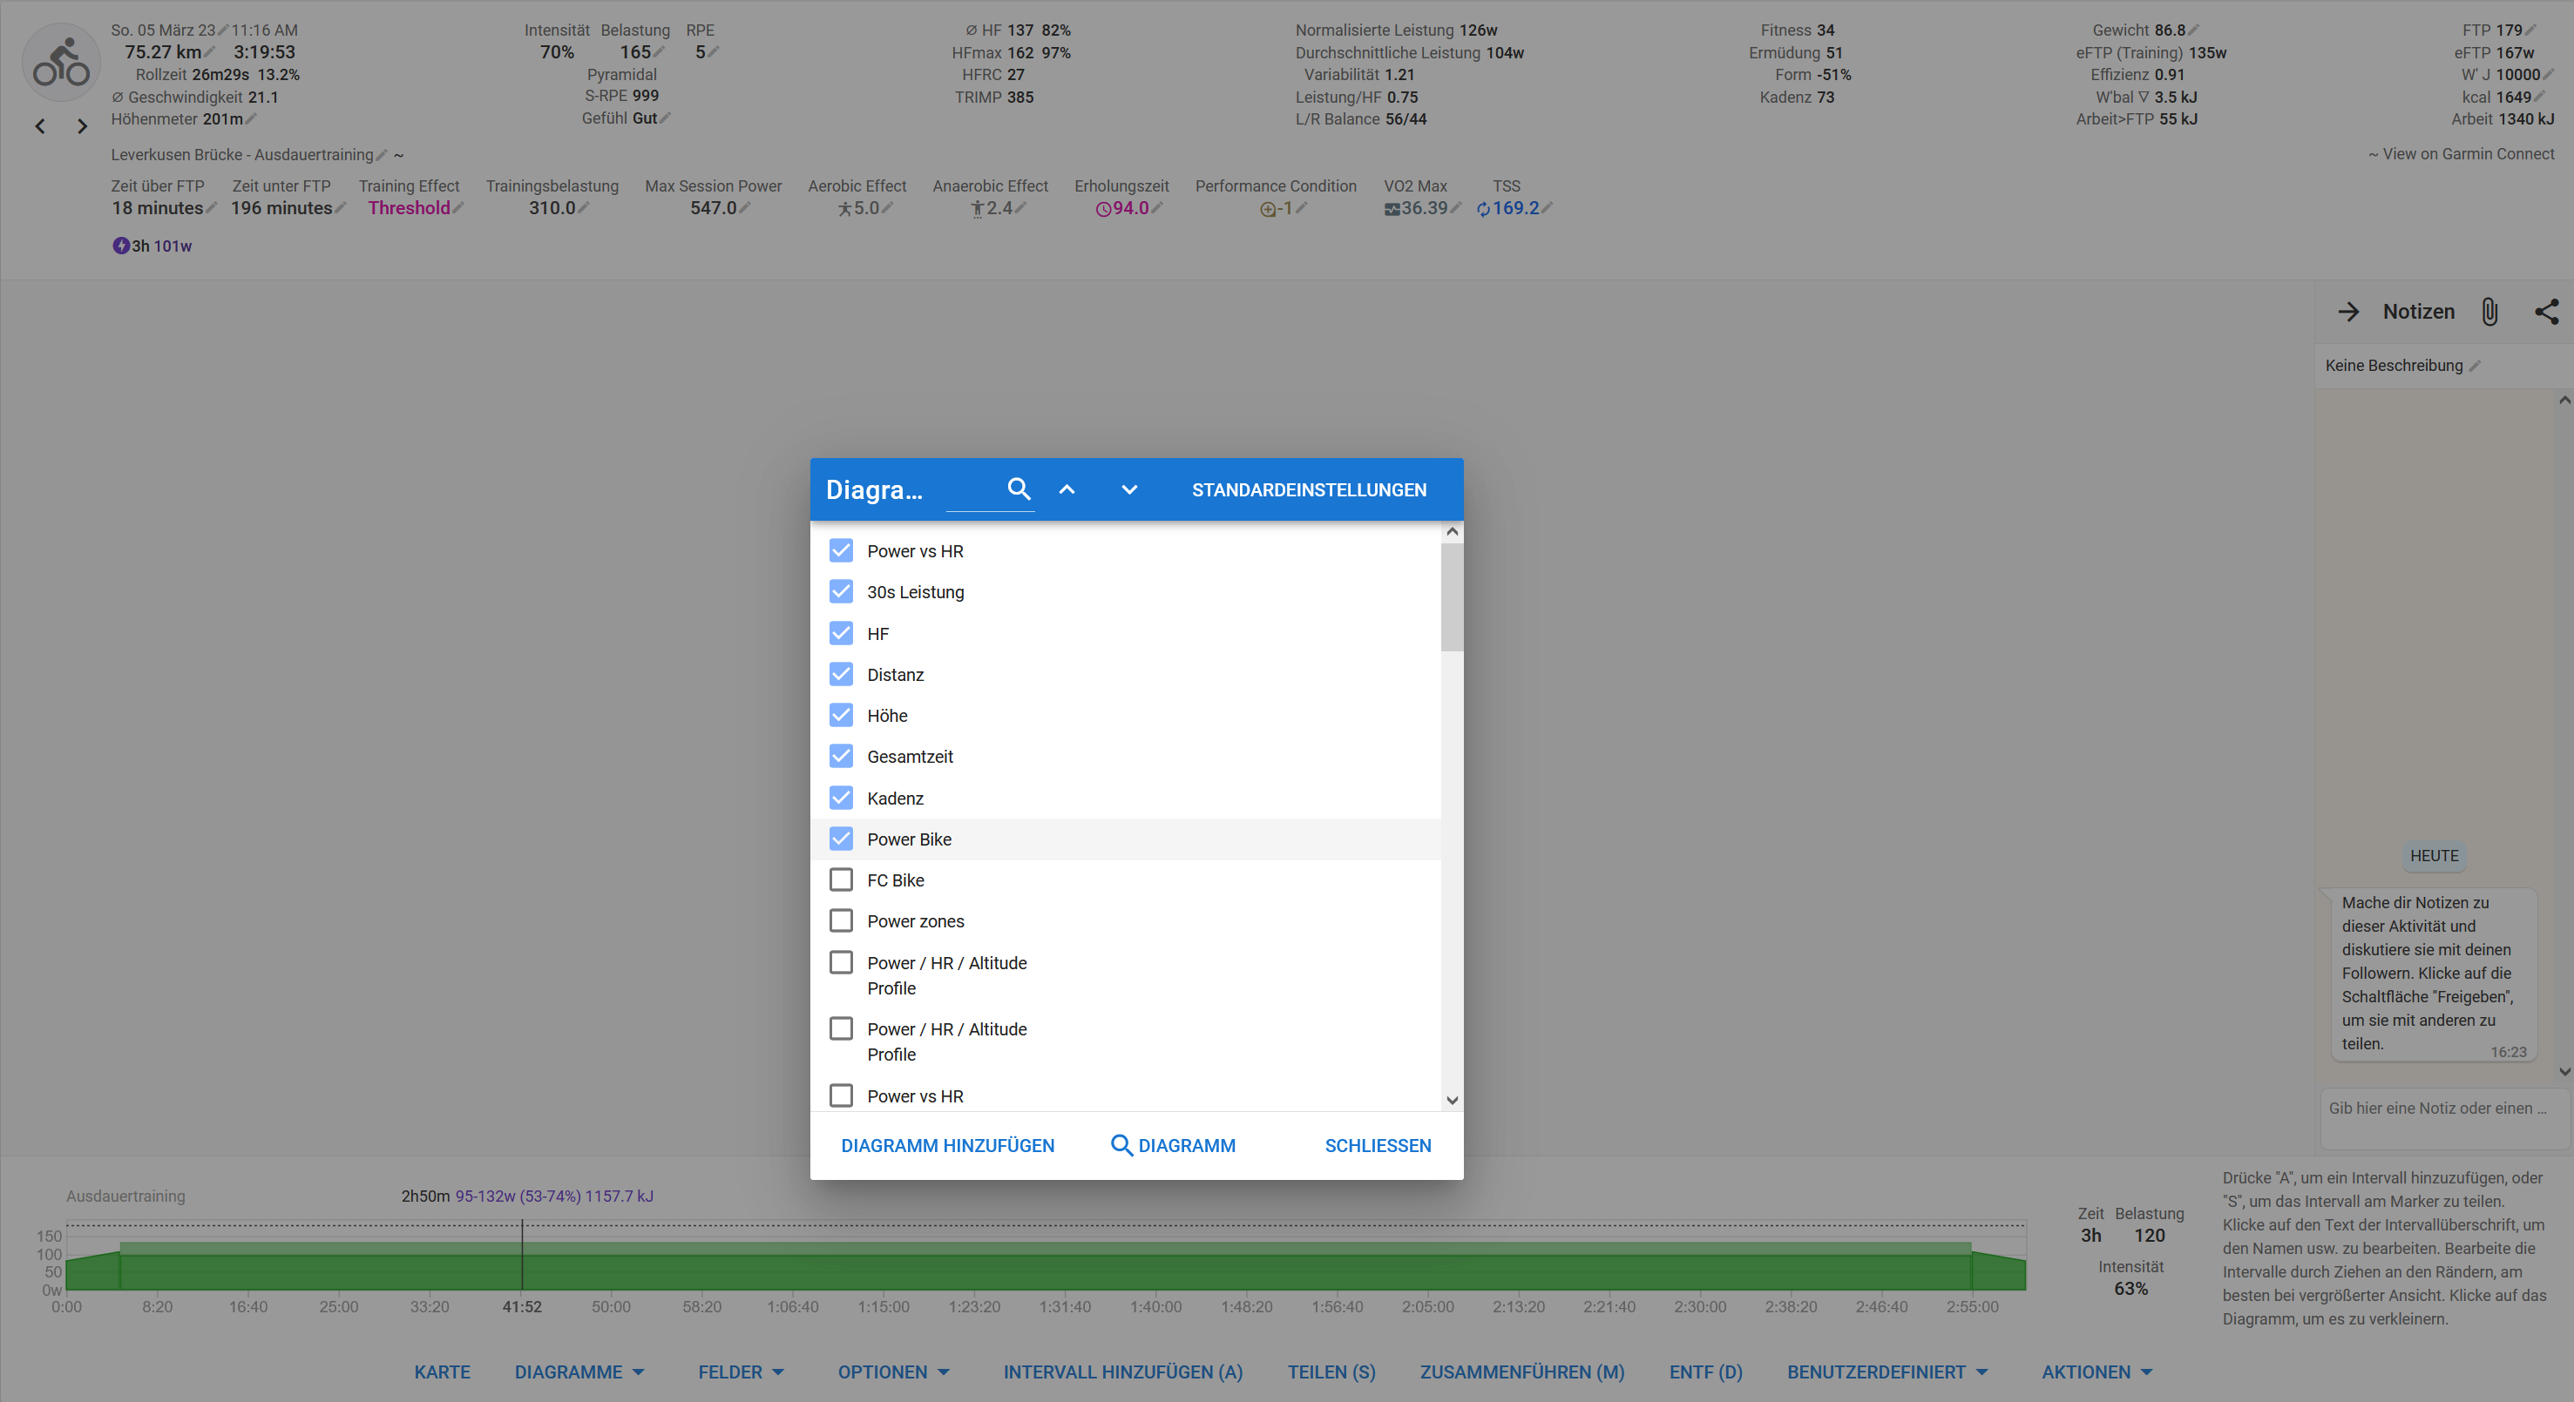Click STANDARDEINSTELLUNGEN in the dialog header
Screen dimensions: 2574x1402
[x=1309, y=490]
